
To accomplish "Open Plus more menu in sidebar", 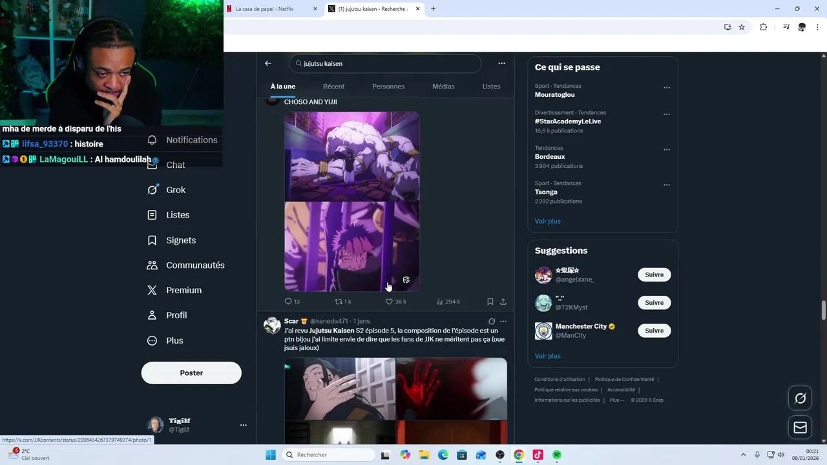I will pos(165,340).
